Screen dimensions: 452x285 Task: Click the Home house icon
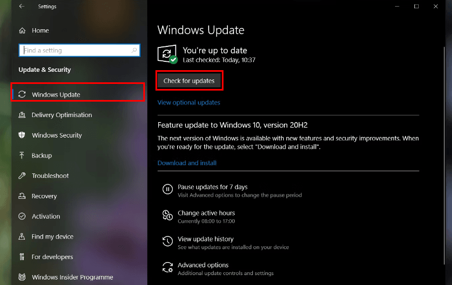point(22,30)
